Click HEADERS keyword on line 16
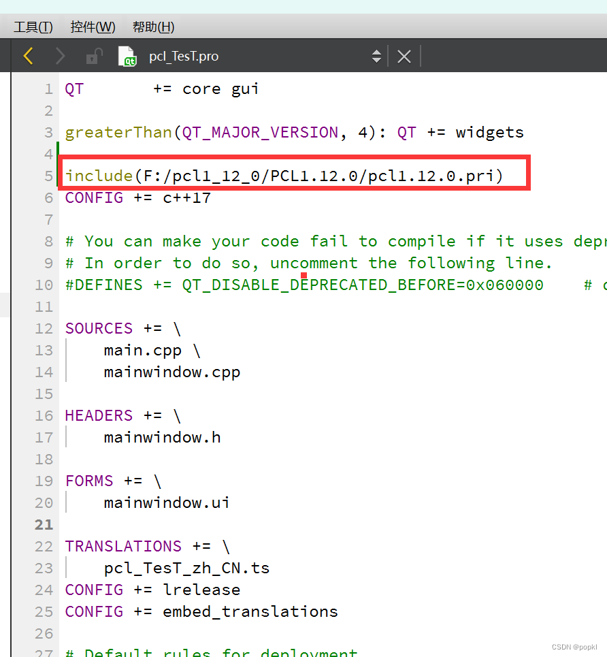 pyautogui.click(x=99, y=416)
